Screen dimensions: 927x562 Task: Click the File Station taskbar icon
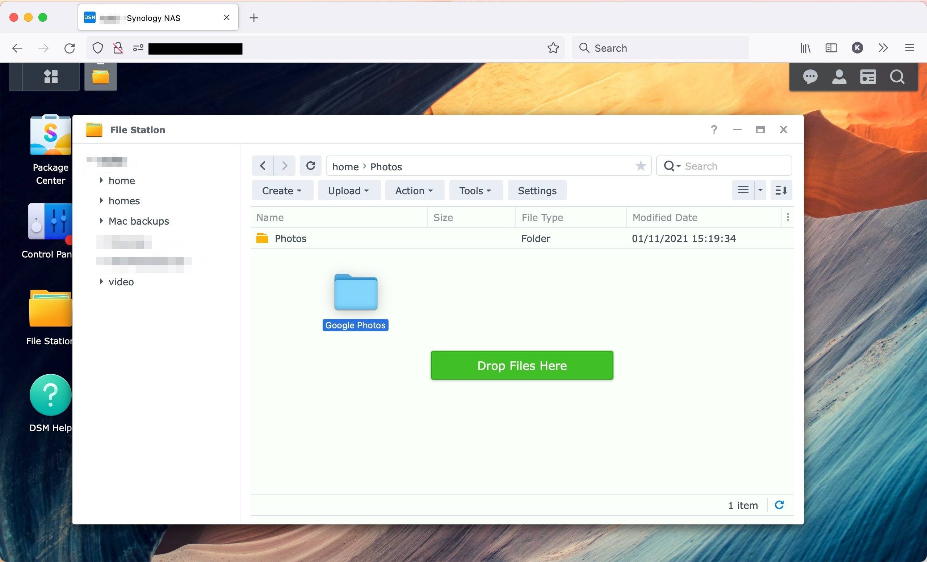tap(100, 77)
